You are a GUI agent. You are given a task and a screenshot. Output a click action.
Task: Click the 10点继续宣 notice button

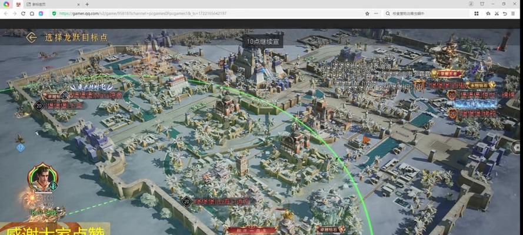(262, 41)
